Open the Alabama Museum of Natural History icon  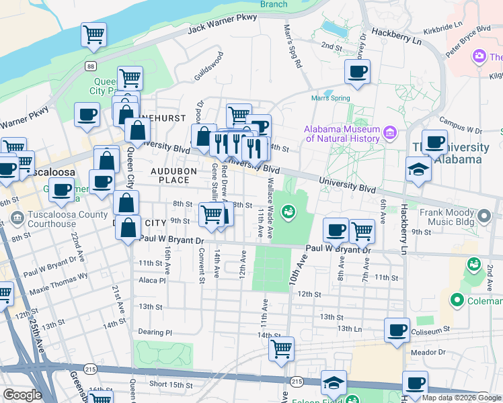390,132
